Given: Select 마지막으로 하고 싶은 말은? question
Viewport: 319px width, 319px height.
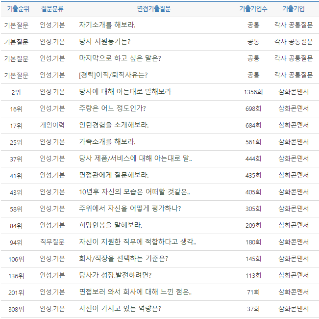Looking at the screenshot, I should coord(120,58).
